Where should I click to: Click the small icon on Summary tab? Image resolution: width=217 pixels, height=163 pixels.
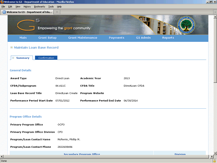pyautogui.click(x=13, y=58)
